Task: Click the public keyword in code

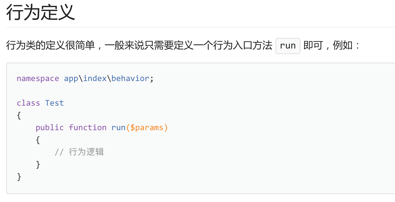Action: [50, 128]
